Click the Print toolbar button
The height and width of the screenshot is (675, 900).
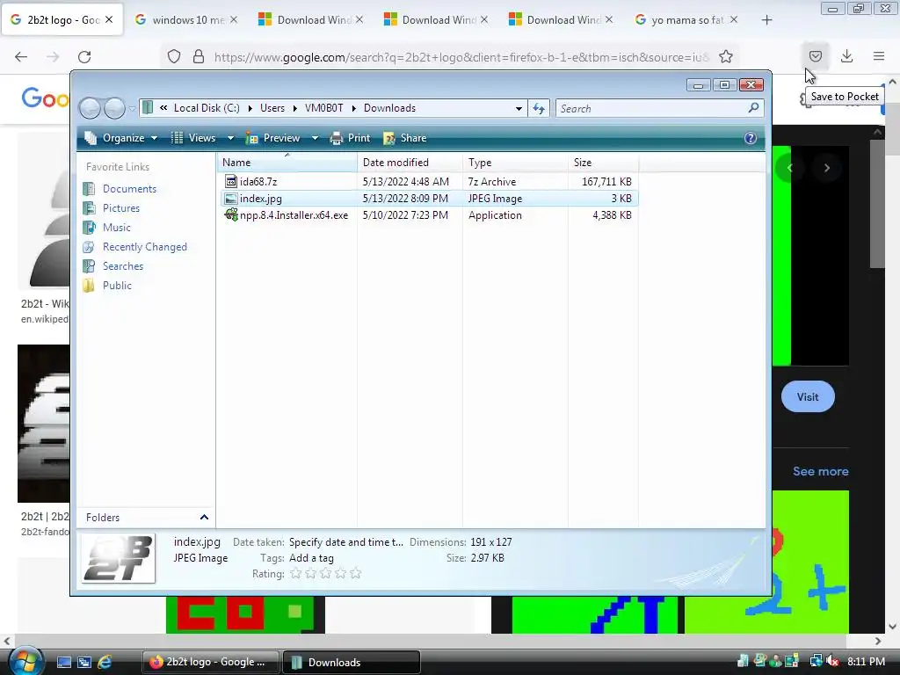(x=350, y=138)
